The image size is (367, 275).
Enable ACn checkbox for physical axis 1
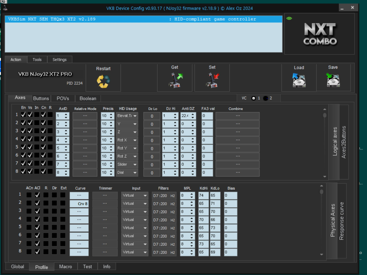coord(29,195)
